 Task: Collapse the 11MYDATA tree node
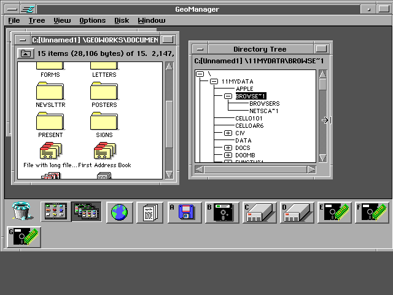[x=214, y=81]
